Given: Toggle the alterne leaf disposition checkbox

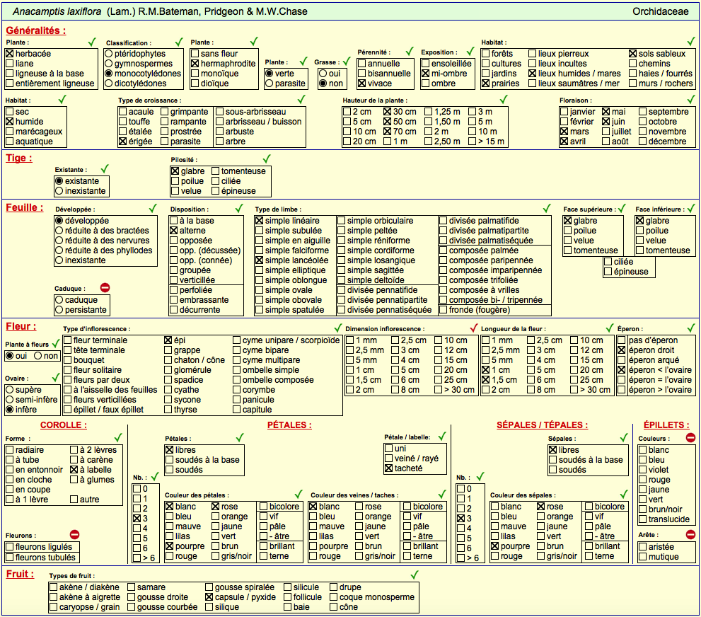Looking at the screenshot, I should (174, 231).
